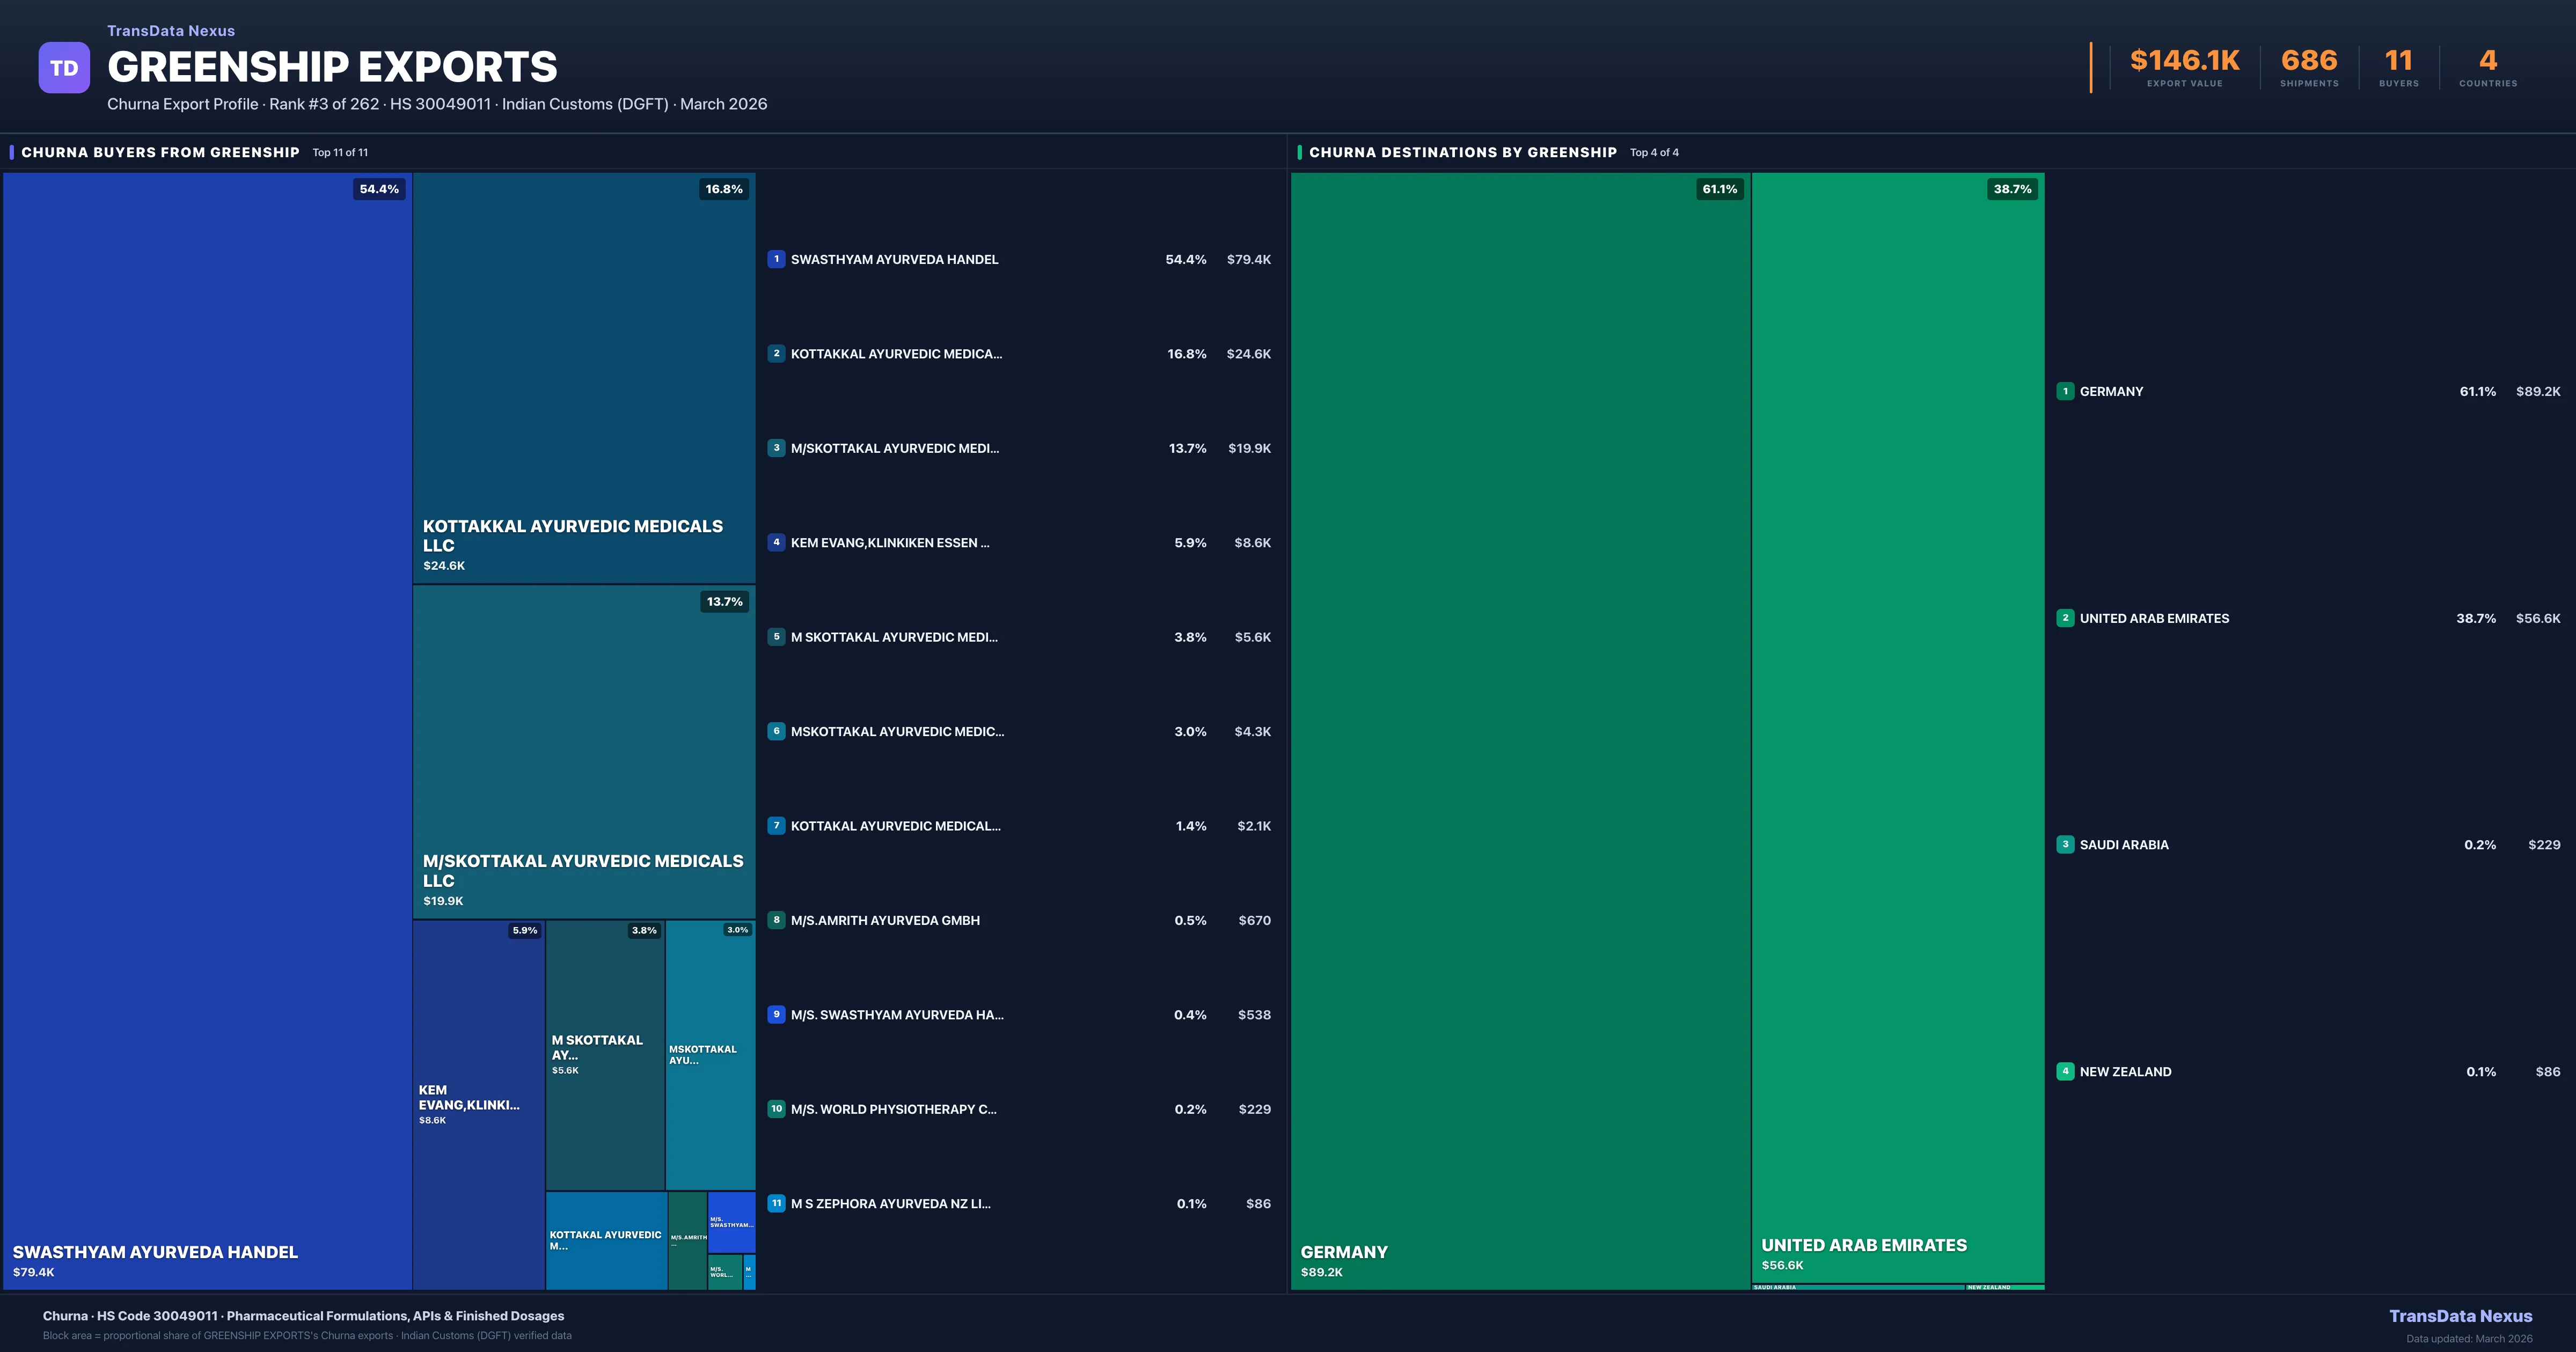The width and height of the screenshot is (2576, 1352).
Task: Select the Churna Destinations By Greenship heading
Action: pos(1462,152)
